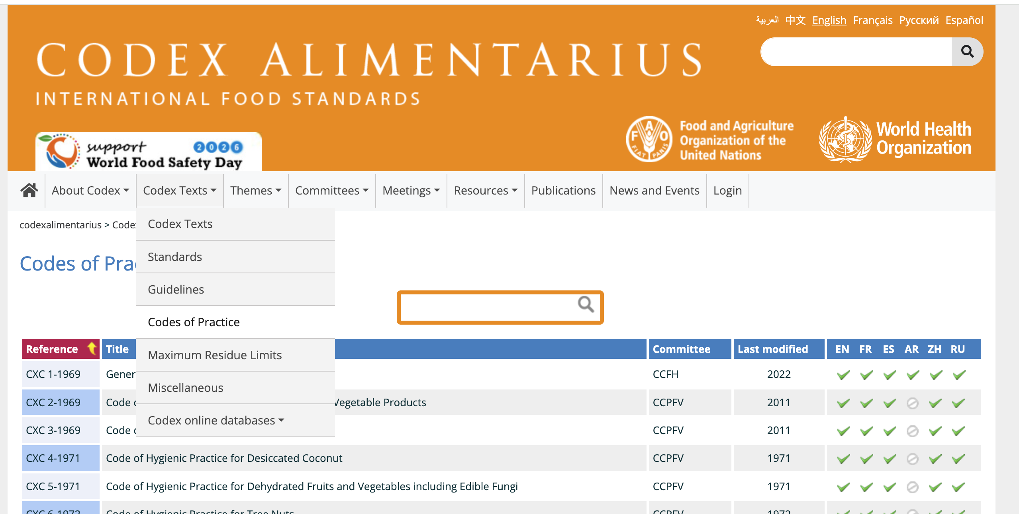Viewport: 1019px width, 514px height.
Task: Click the unavailable AR icon for CXC 2-1969
Action: [x=912, y=403]
